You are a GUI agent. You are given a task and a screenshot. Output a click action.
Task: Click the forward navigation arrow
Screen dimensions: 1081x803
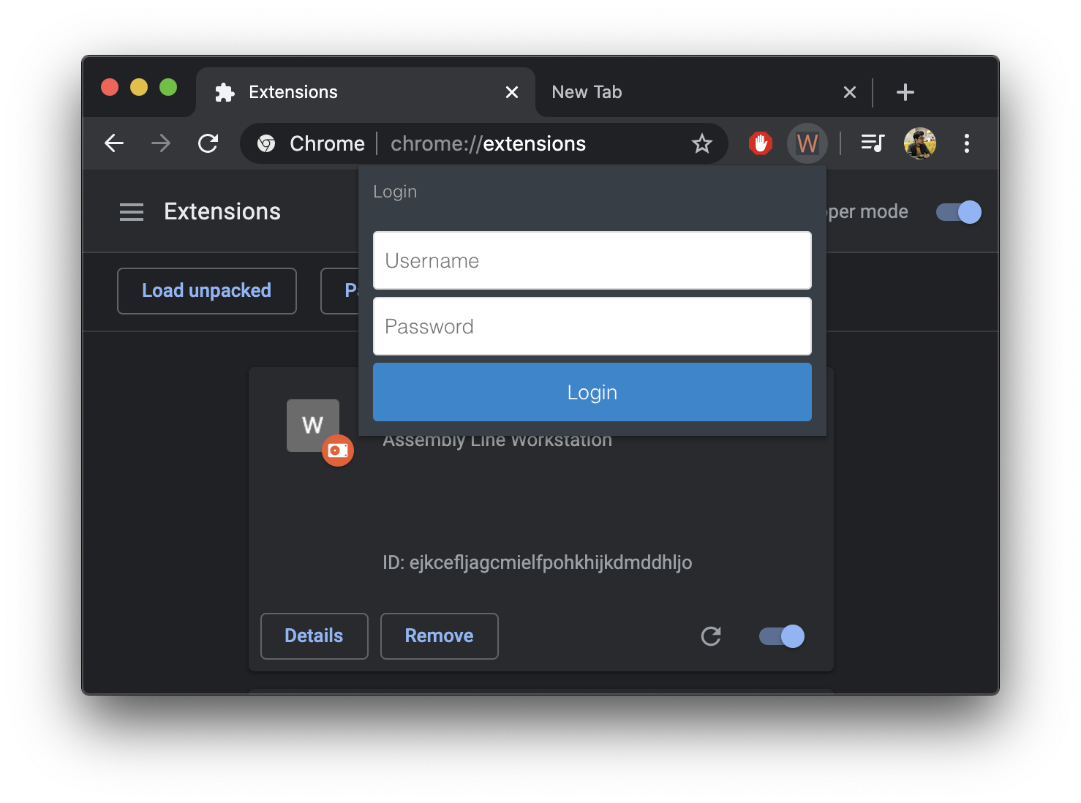tap(160, 143)
